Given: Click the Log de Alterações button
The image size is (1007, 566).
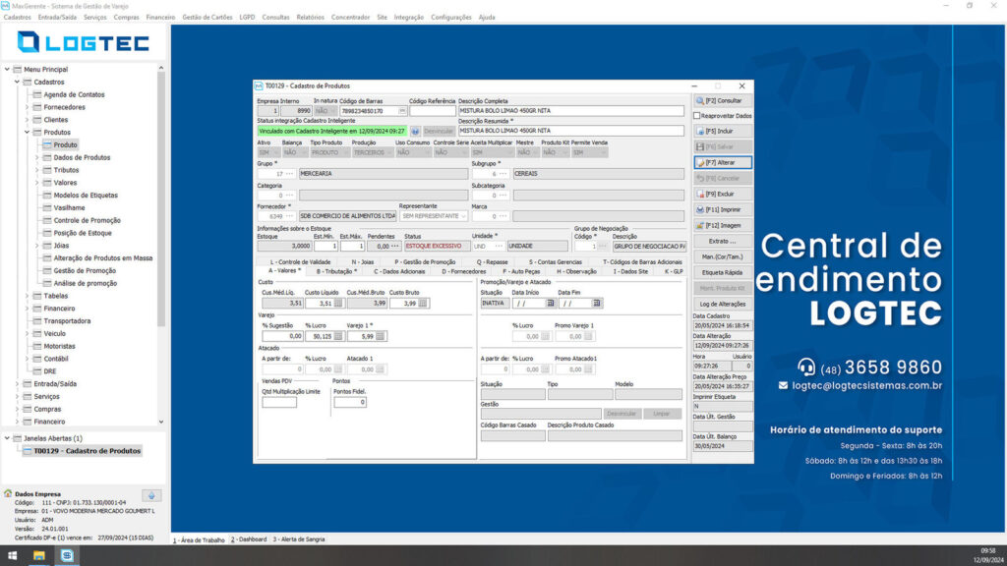Looking at the screenshot, I should tap(723, 305).
